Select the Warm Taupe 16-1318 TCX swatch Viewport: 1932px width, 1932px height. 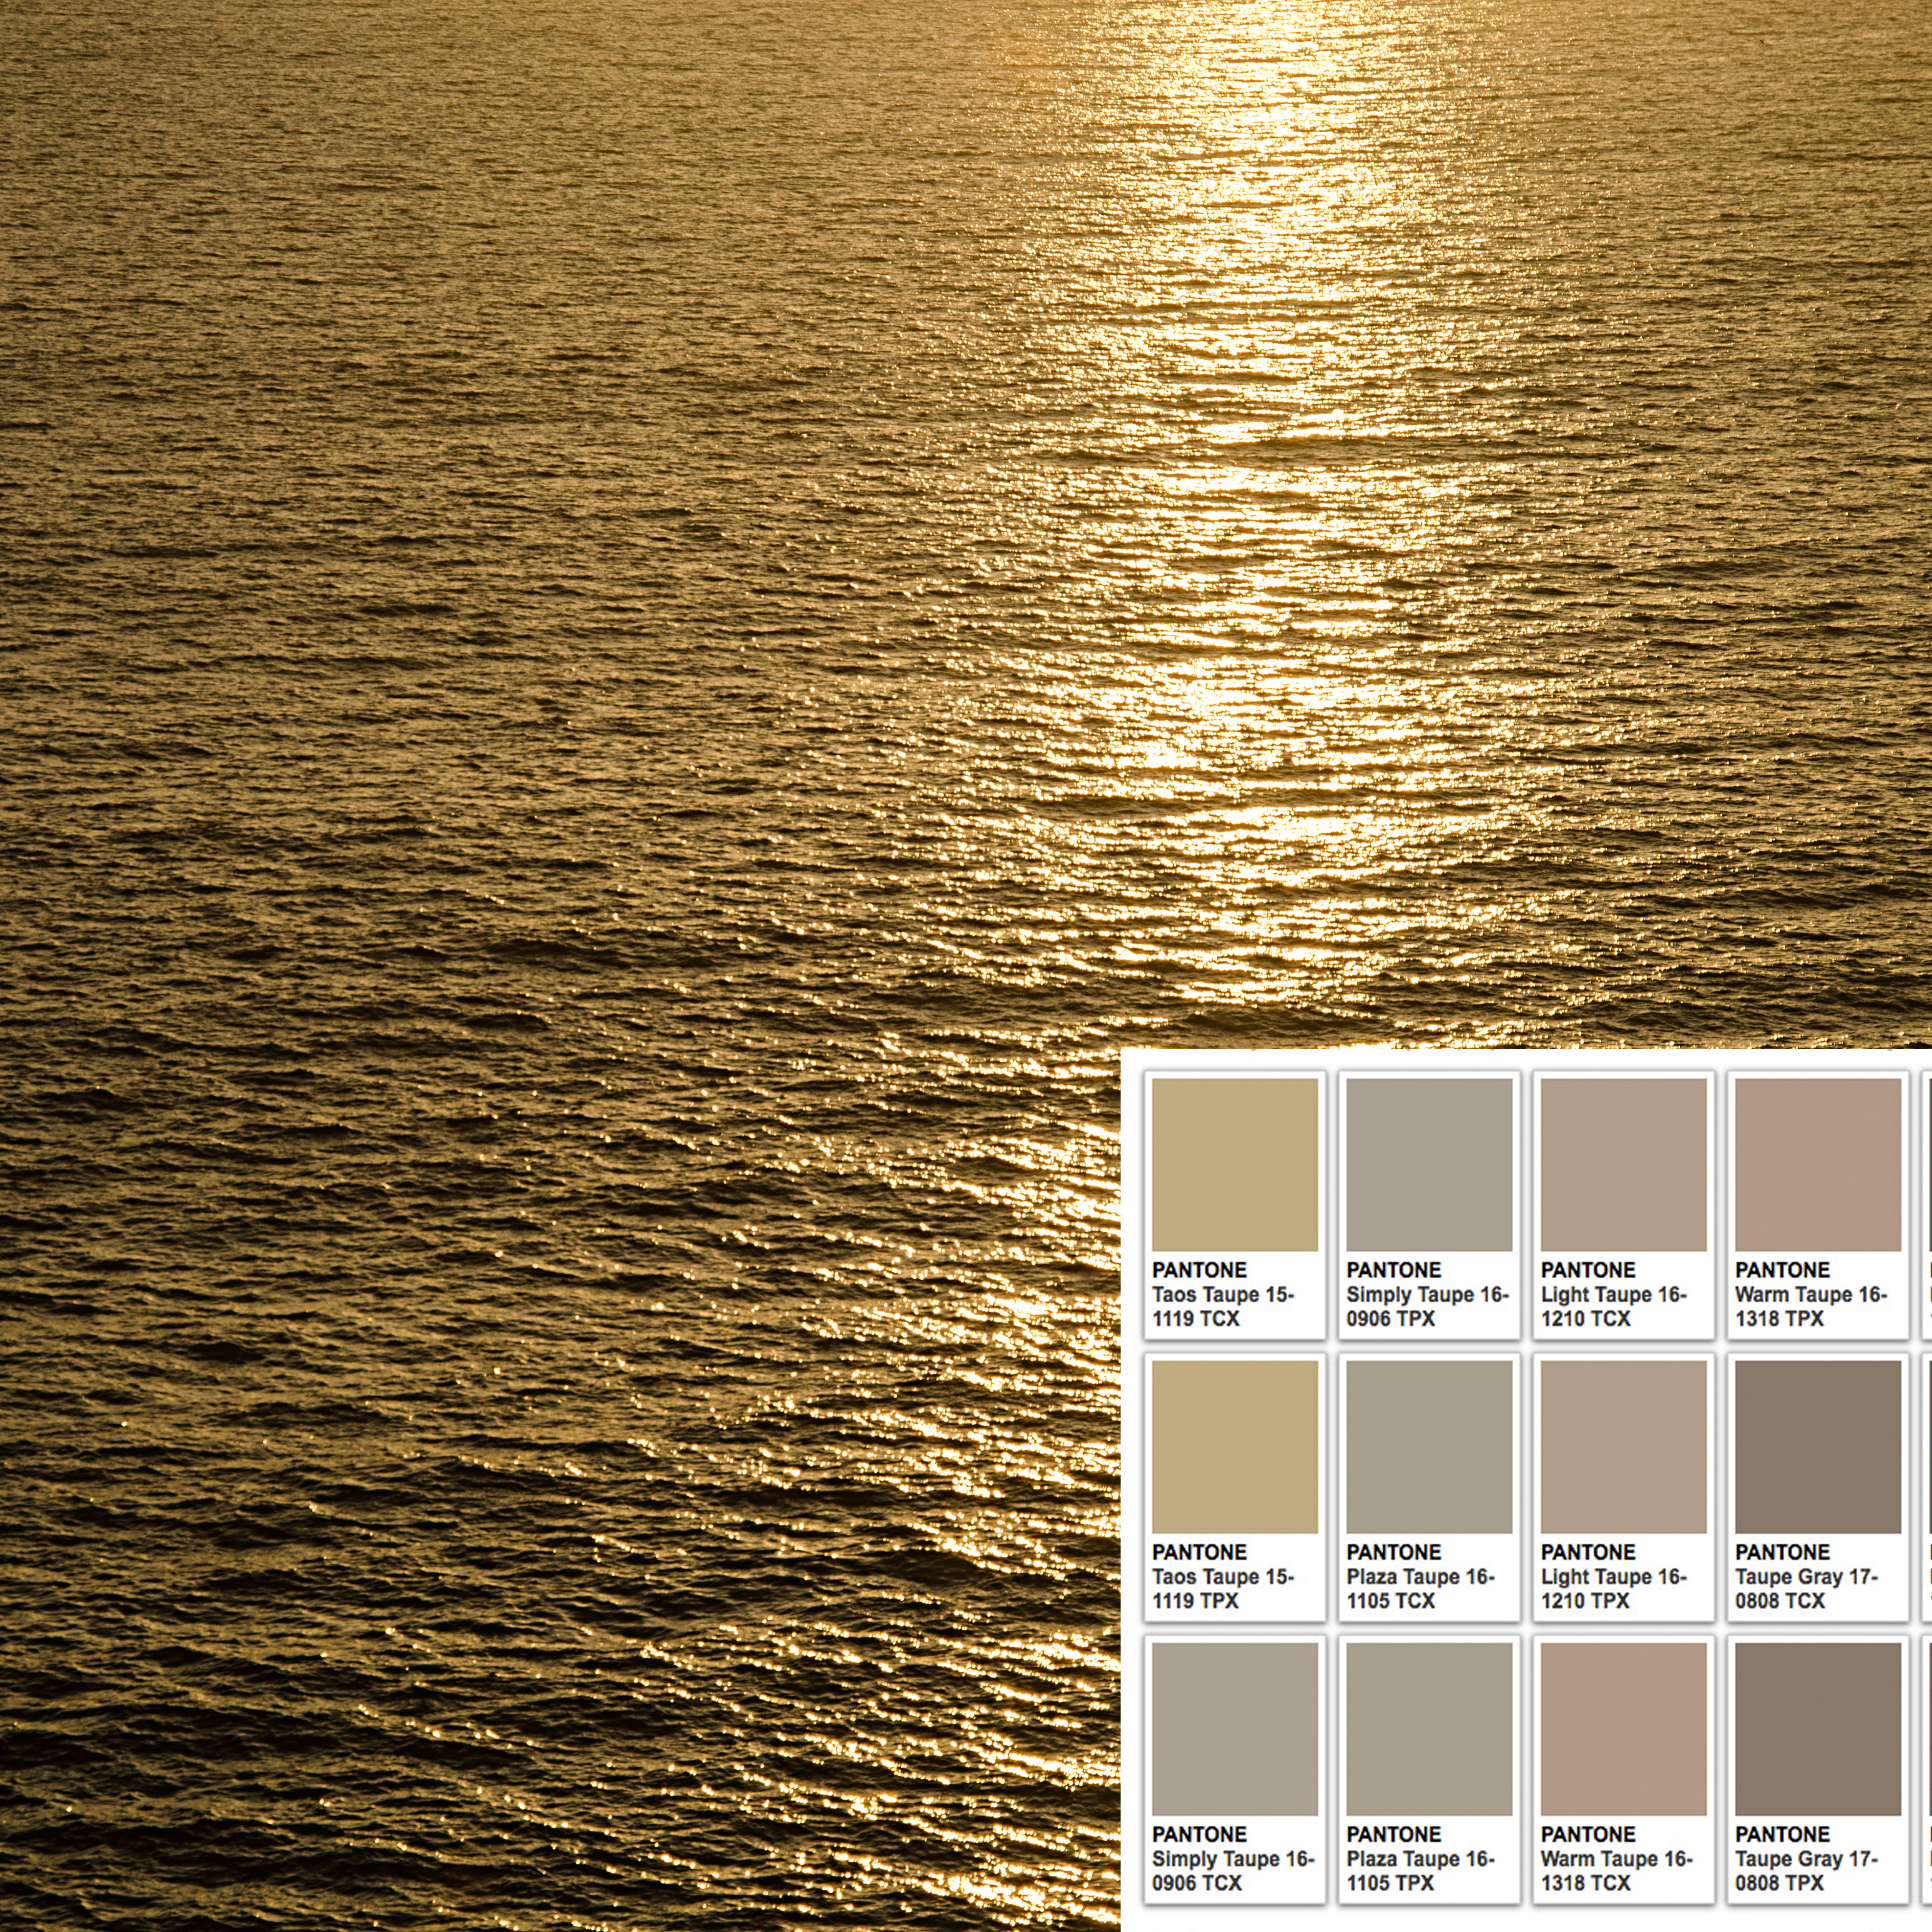pos(1624,1729)
